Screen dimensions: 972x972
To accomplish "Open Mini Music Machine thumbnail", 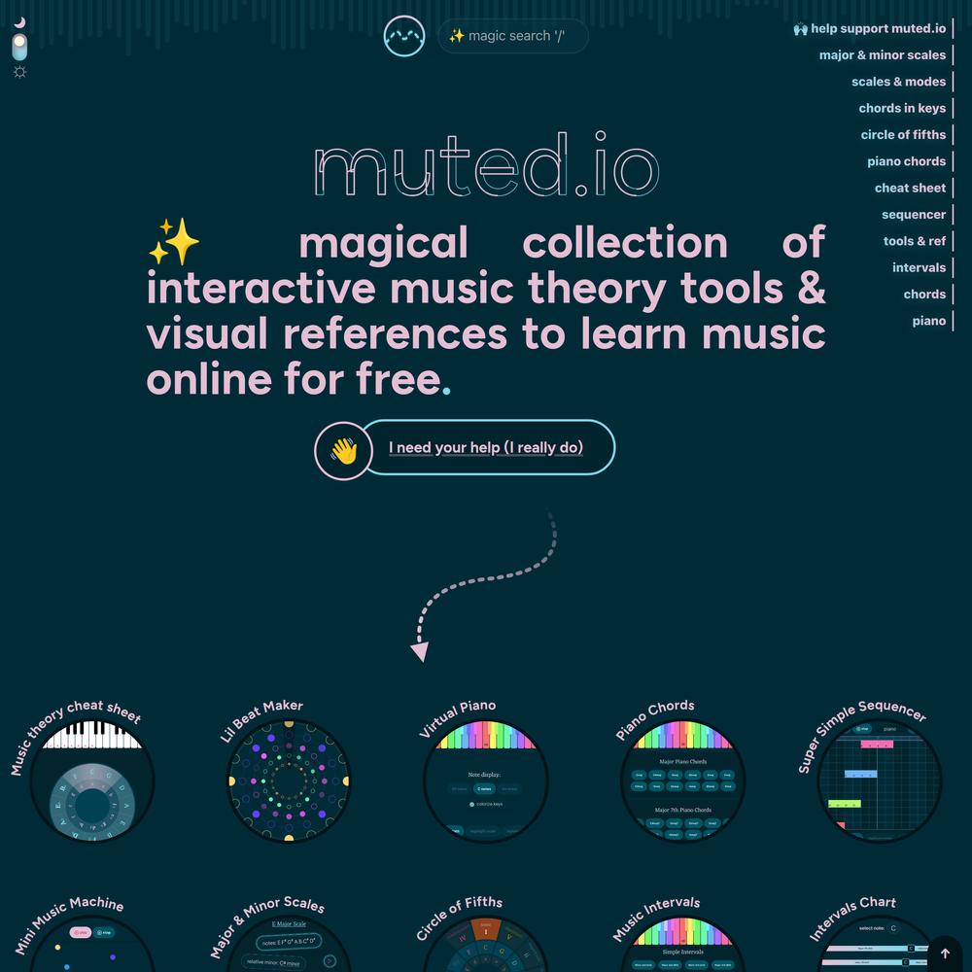I will point(91,944).
